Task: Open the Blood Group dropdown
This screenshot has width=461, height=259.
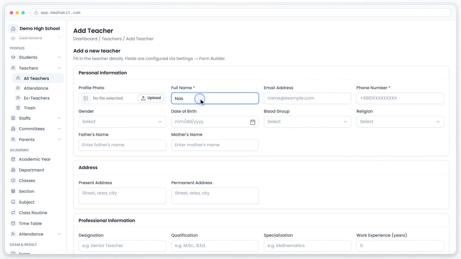Action: click(x=308, y=122)
